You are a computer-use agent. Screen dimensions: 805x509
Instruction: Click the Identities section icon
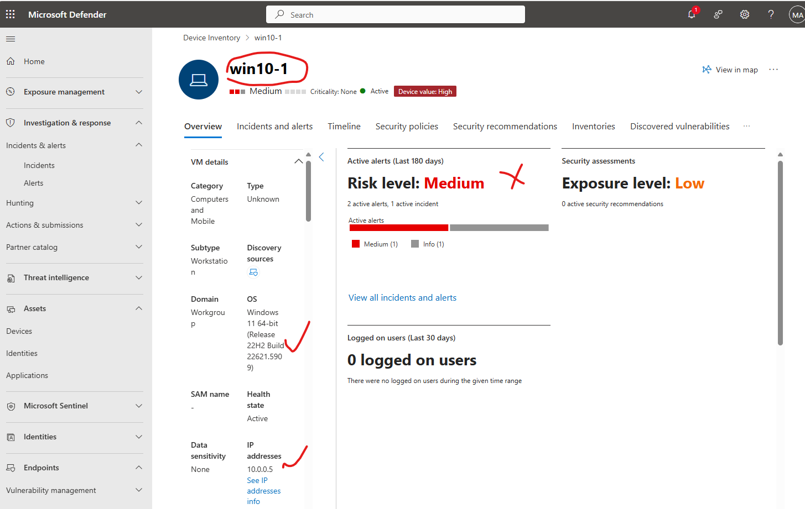(x=11, y=437)
